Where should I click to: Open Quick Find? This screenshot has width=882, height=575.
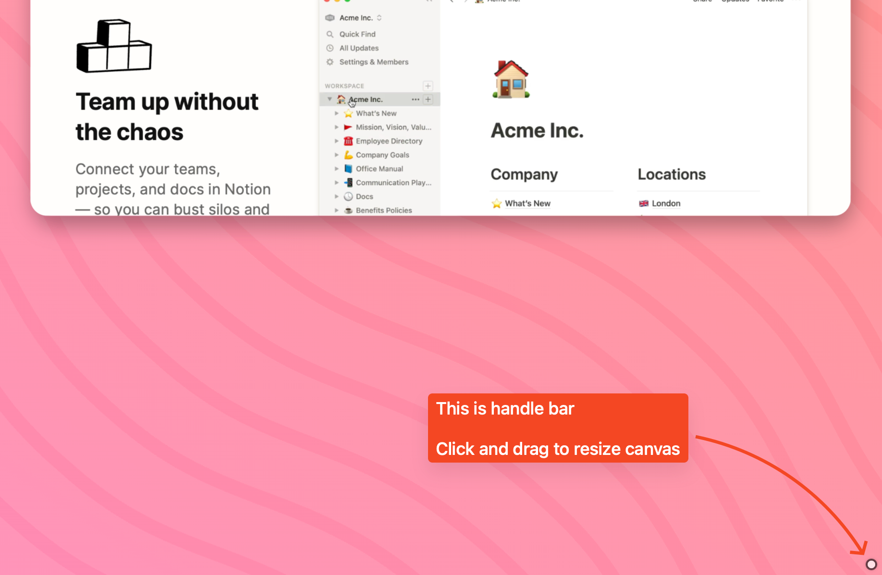[357, 34]
